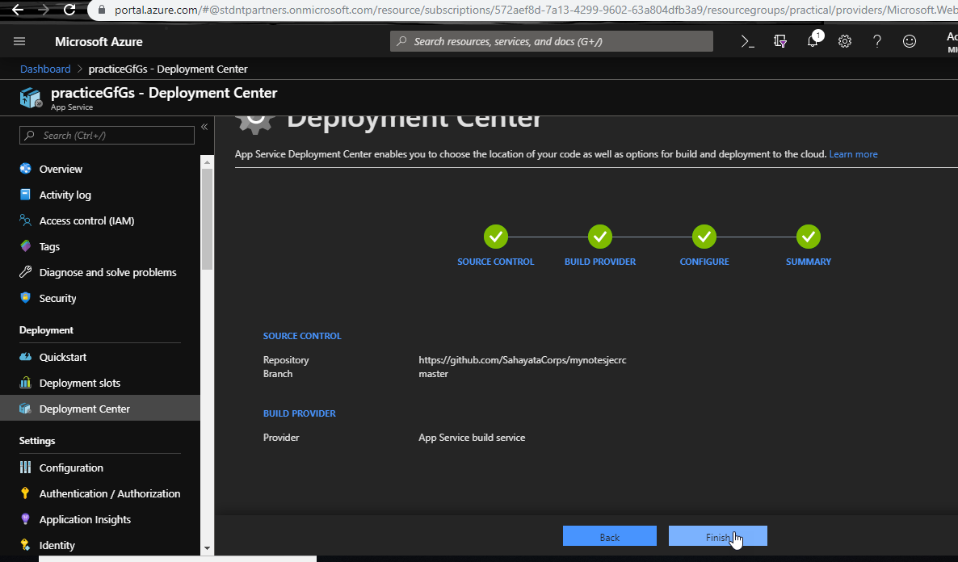Click the sidebar scrollbar thumb
This screenshot has width=958, height=562.
207,219
